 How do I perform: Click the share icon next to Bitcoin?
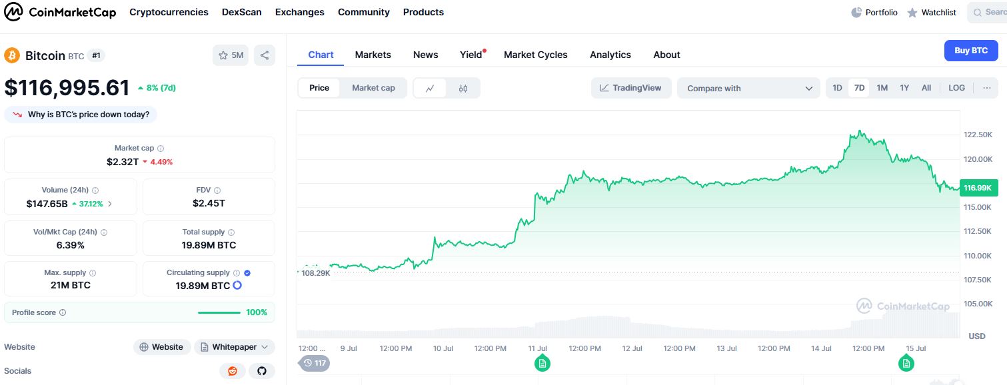(x=265, y=55)
